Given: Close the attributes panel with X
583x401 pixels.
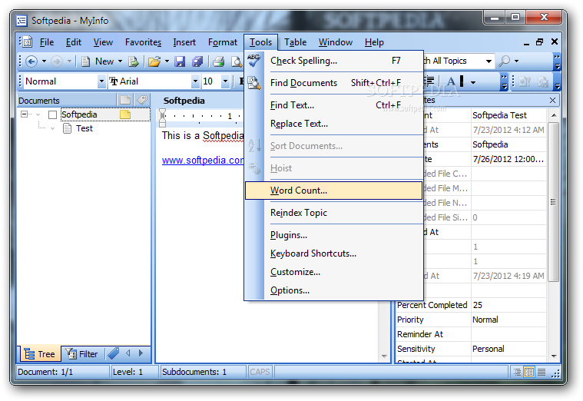Looking at the screenshot, I should click(552, 100).
